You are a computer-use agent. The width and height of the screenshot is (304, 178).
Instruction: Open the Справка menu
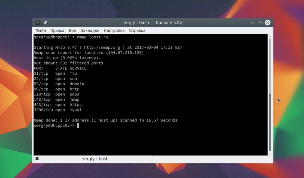[137, 30]
